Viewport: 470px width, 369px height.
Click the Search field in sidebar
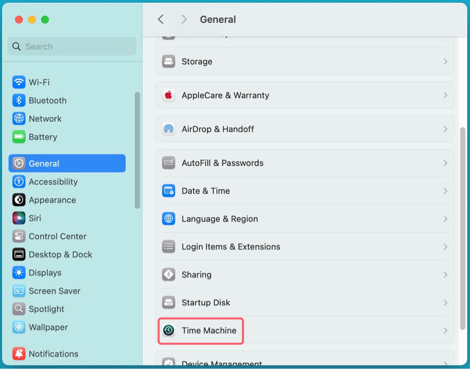72,46
